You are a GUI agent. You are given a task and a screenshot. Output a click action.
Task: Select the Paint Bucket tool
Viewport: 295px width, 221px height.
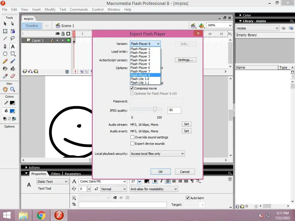click(x=13, y=68)
